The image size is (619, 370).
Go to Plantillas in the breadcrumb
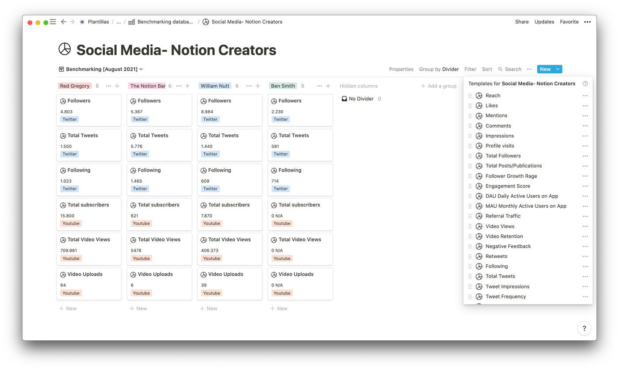tap(94, 22)
